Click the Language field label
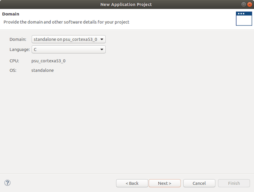The width and height of the screenshot is (254, 192). point(19,49)
